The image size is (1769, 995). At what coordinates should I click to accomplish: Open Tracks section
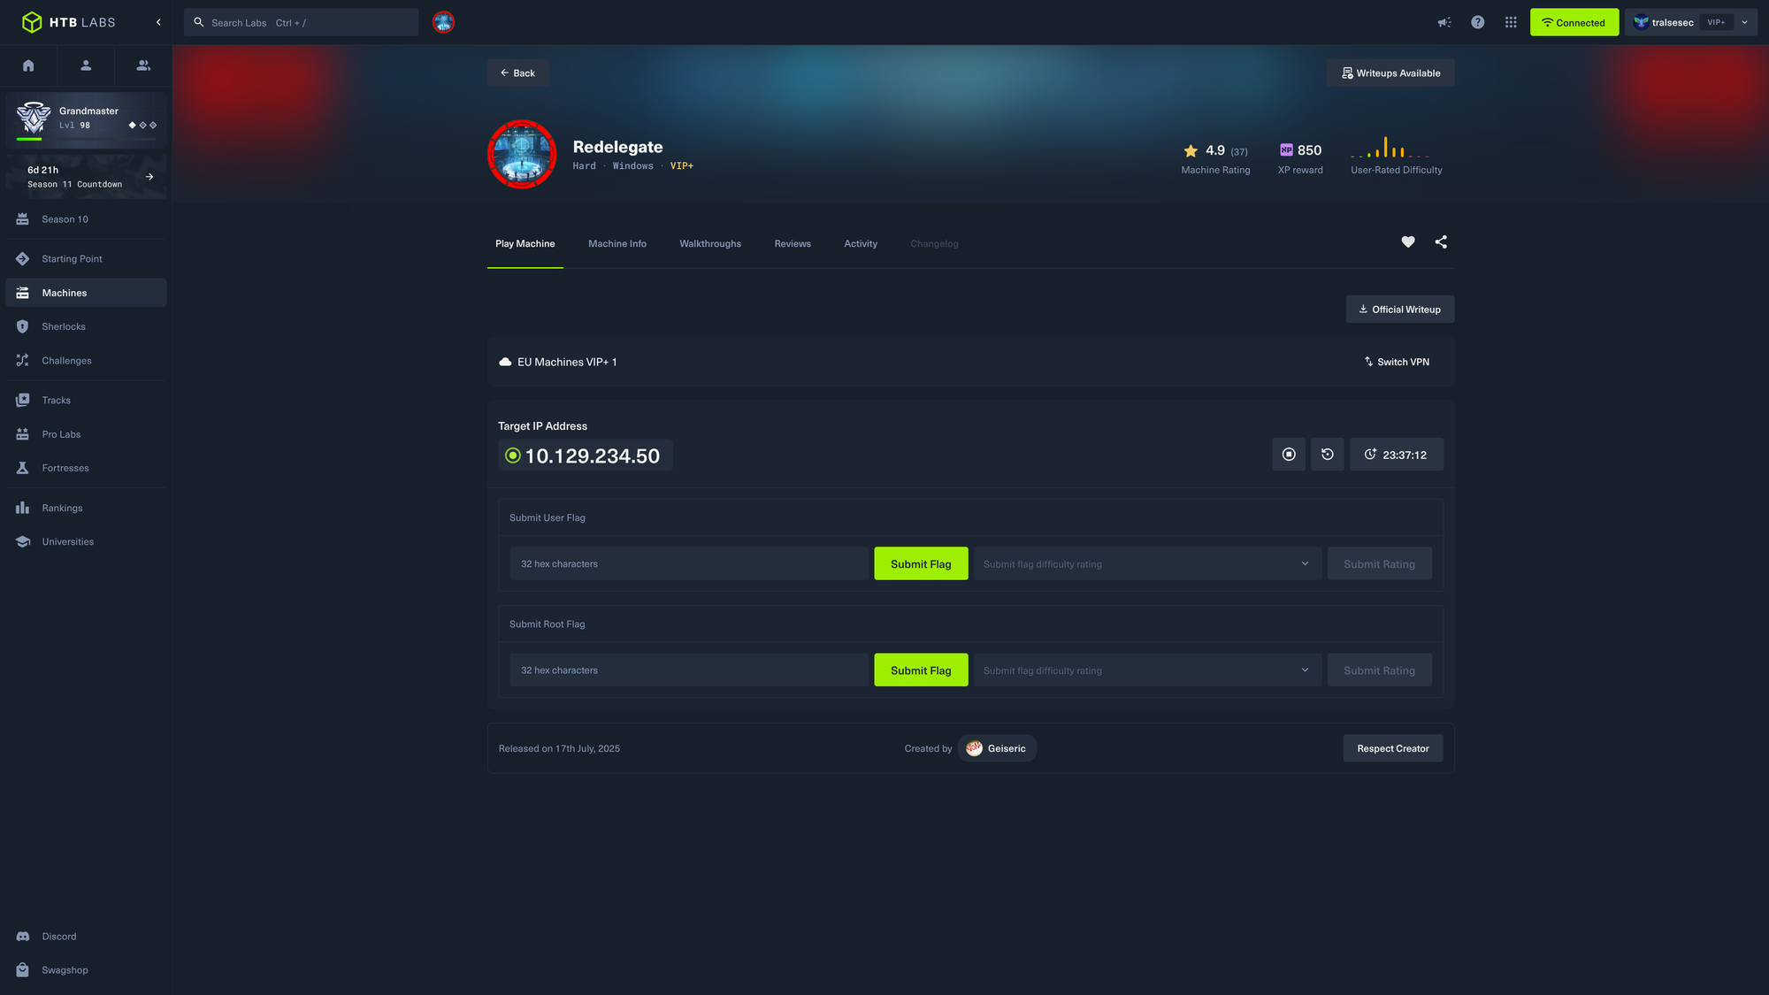86,400
